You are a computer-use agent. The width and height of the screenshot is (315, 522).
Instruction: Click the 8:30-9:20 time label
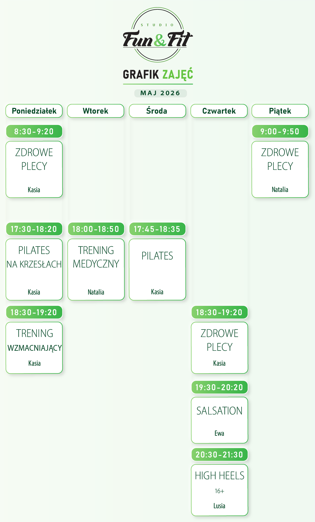pyautogui.click(x=34, y=132)
